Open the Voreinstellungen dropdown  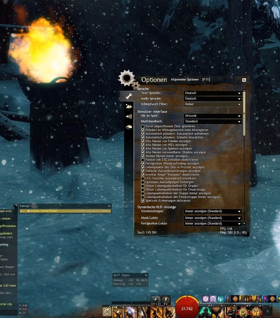click(x=213, y=211)
